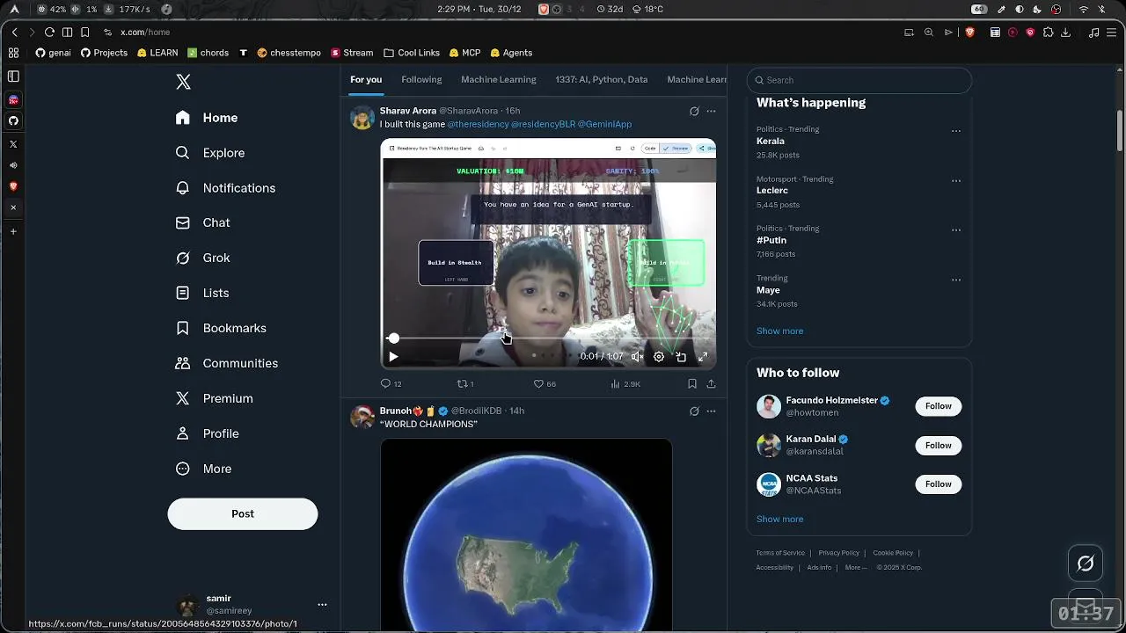Open Grok from the sidebar

203,258
